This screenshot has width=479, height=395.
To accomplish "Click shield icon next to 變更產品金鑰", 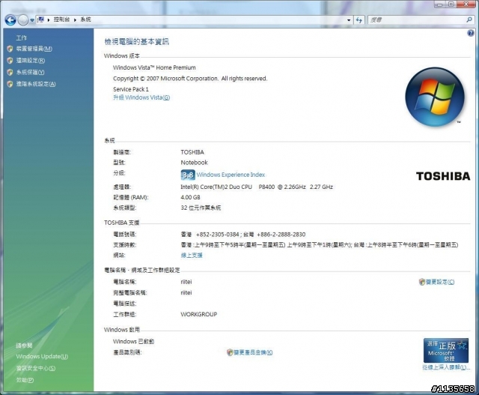I will [x=230, y=352].
